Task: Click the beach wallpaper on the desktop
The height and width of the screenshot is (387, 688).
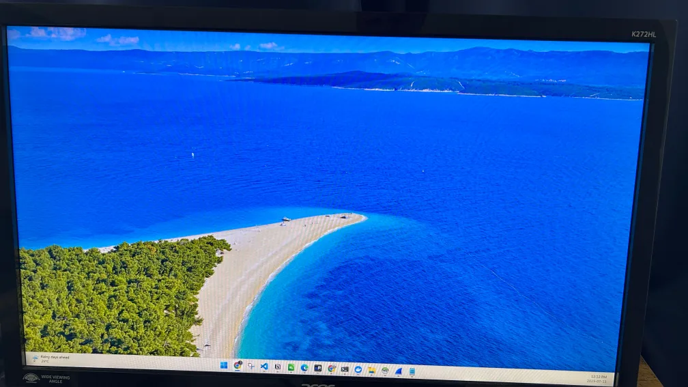Action: [410, 171]
